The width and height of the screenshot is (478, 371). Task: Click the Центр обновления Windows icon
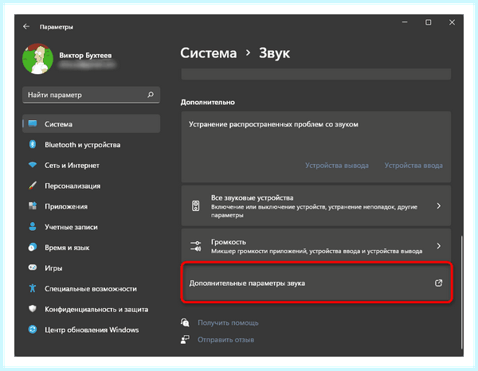click(x=33, y=330)
